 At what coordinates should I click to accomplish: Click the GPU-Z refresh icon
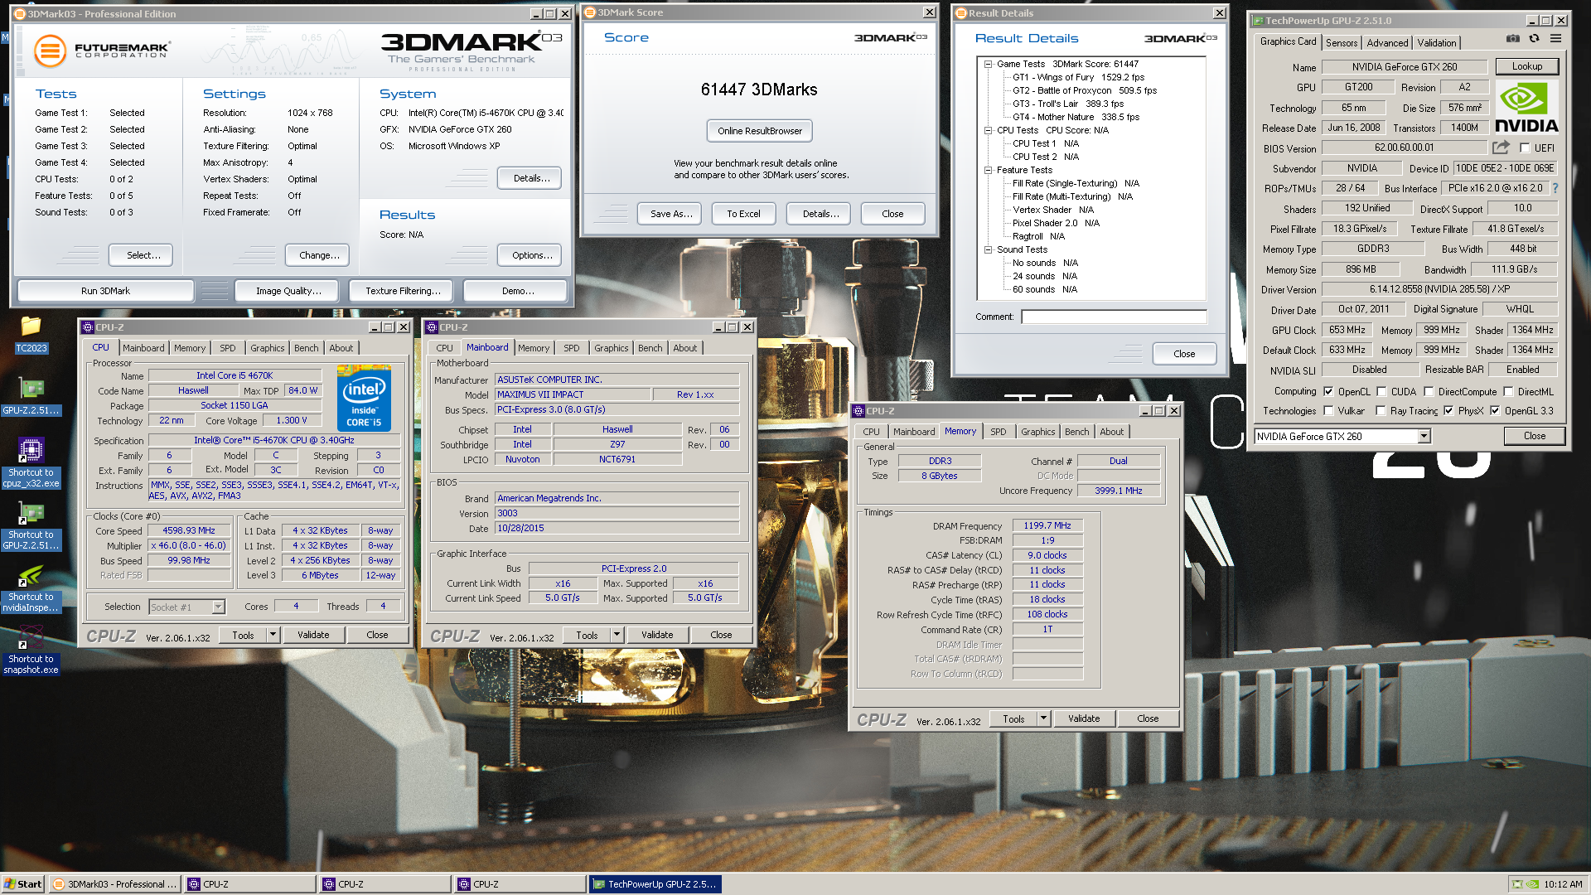[1534, 39]
